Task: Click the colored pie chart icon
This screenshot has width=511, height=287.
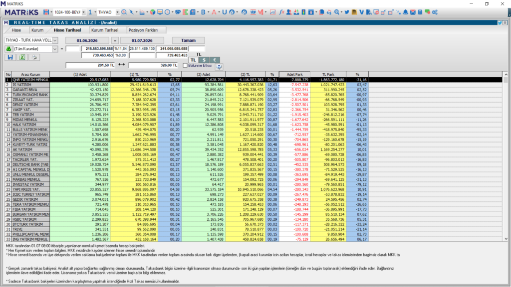Action: coord(152,12)
